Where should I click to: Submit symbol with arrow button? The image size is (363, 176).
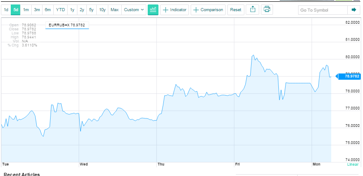point(354,10)
